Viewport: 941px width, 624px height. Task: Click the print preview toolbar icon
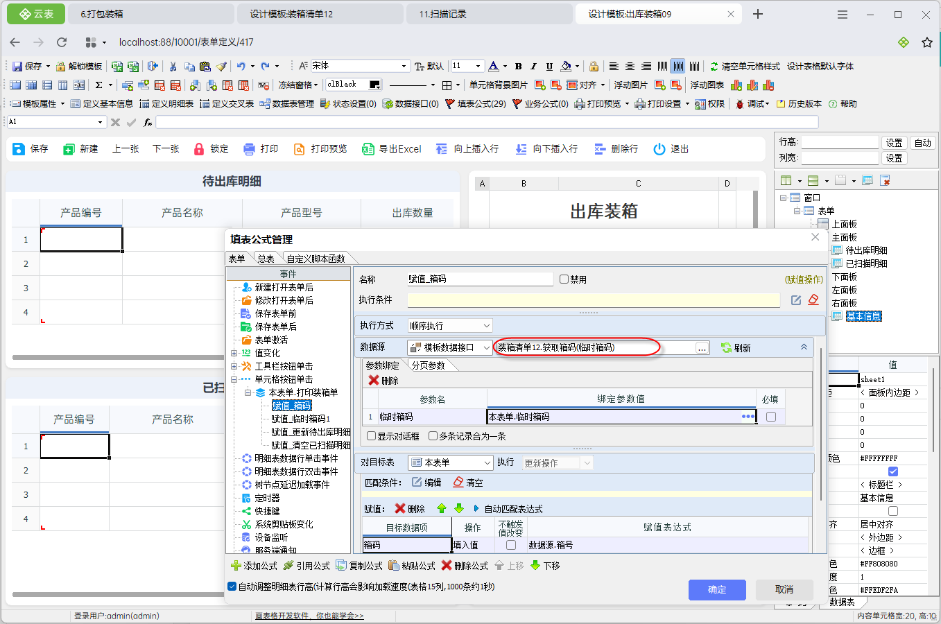(x=300, y=149)
